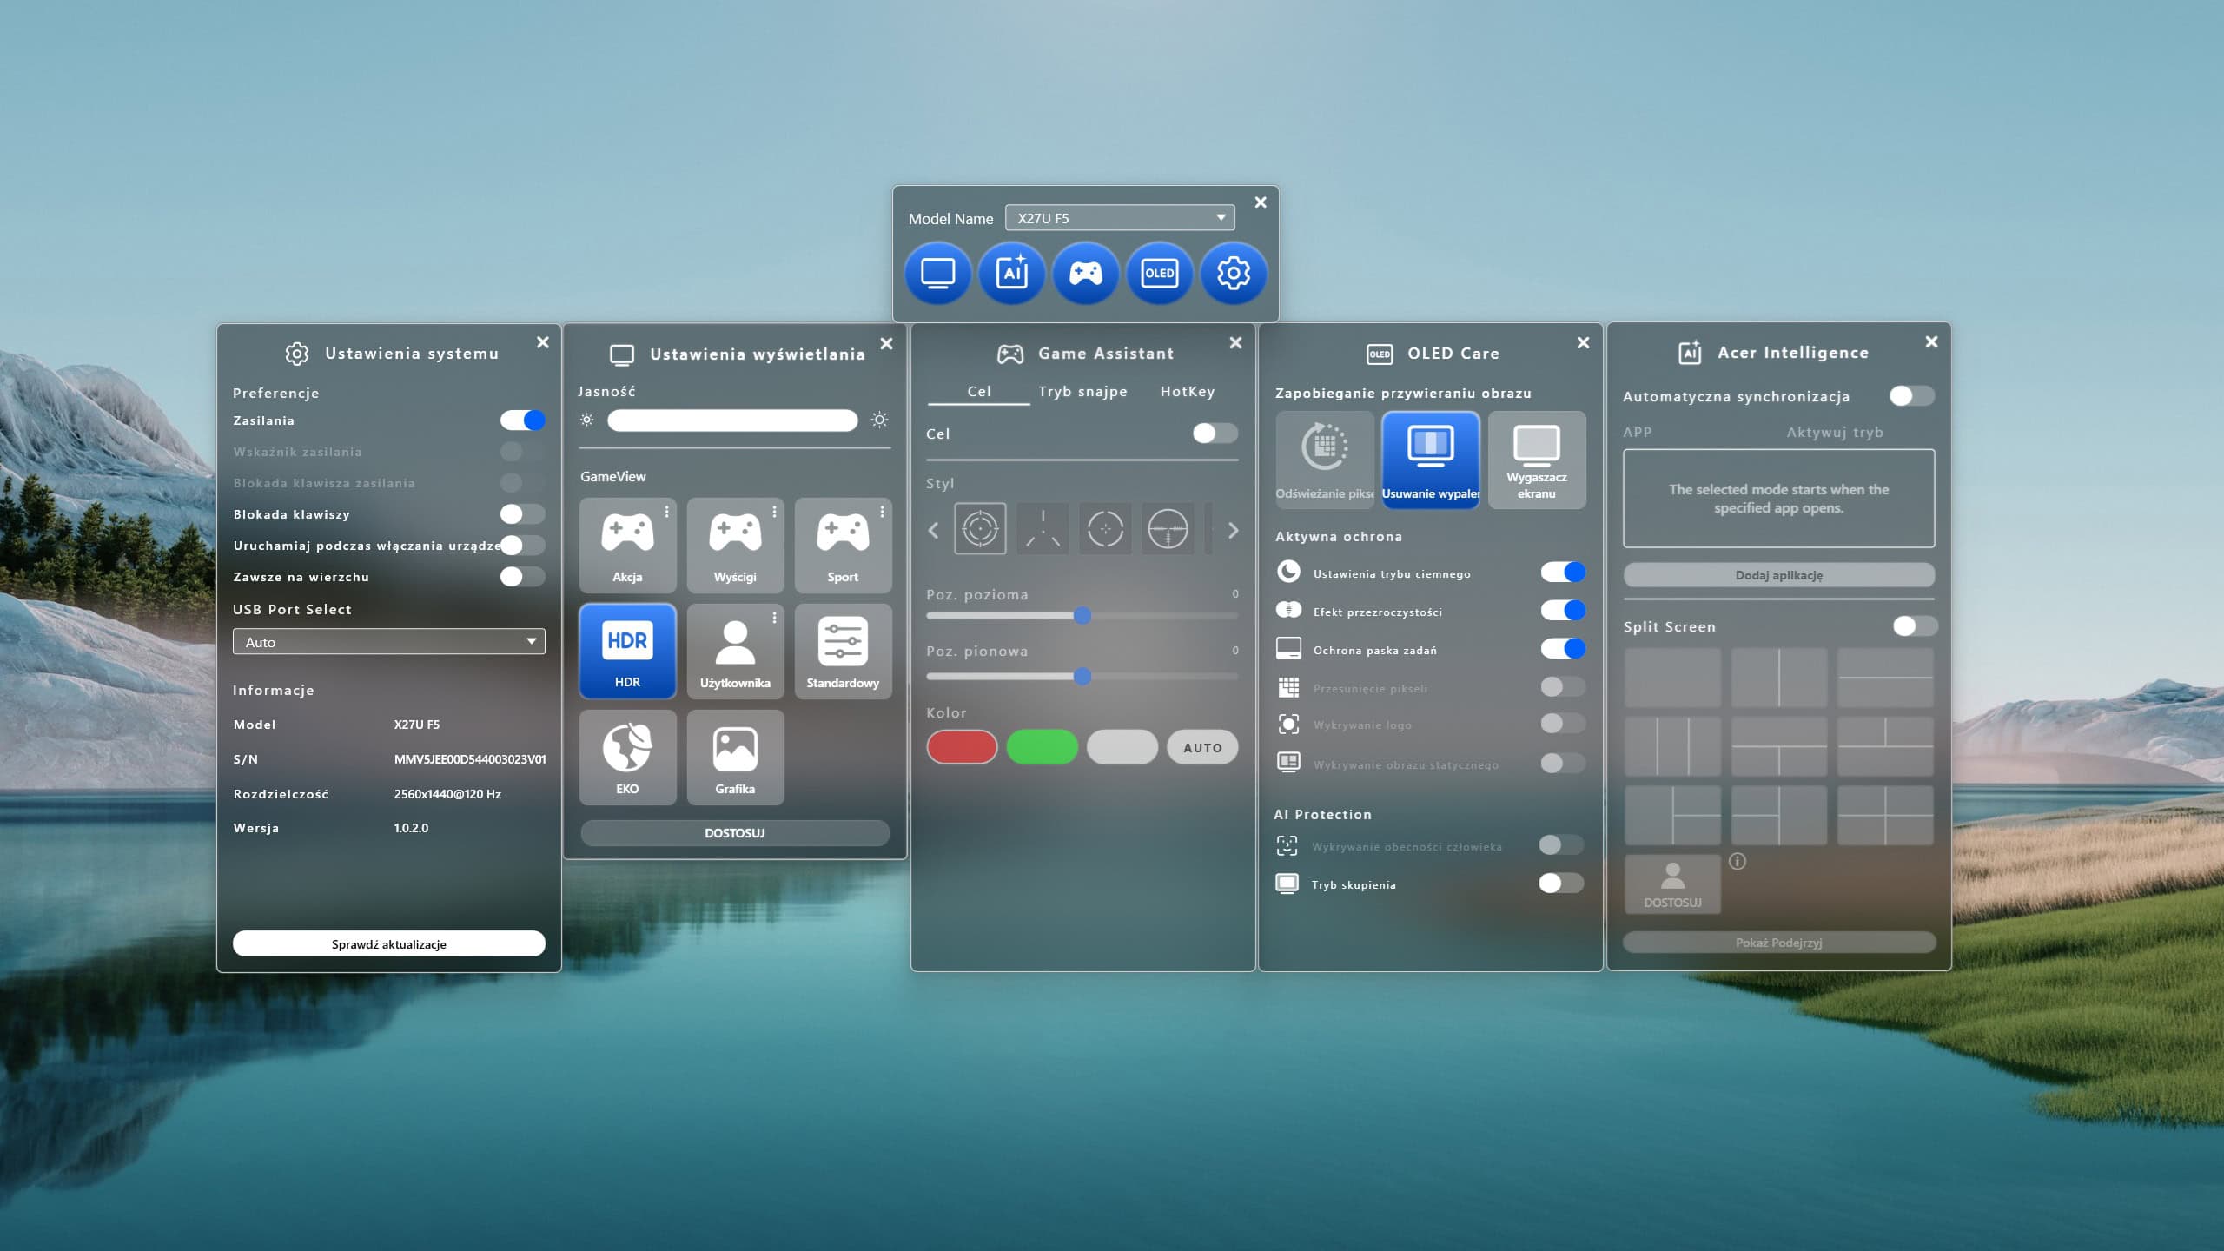Click Dodaj aplikację button
The height and width of the screenshot is (1251, 2224).
[x=1778, y=575]
